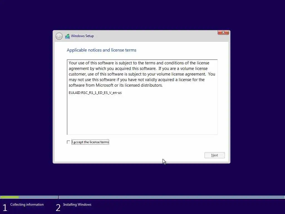Click the Windows Setup title icon

(x=67, y=36)
